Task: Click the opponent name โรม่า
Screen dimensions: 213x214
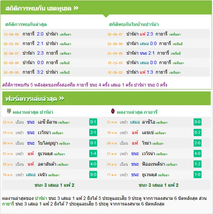Action: coord(146,143)
